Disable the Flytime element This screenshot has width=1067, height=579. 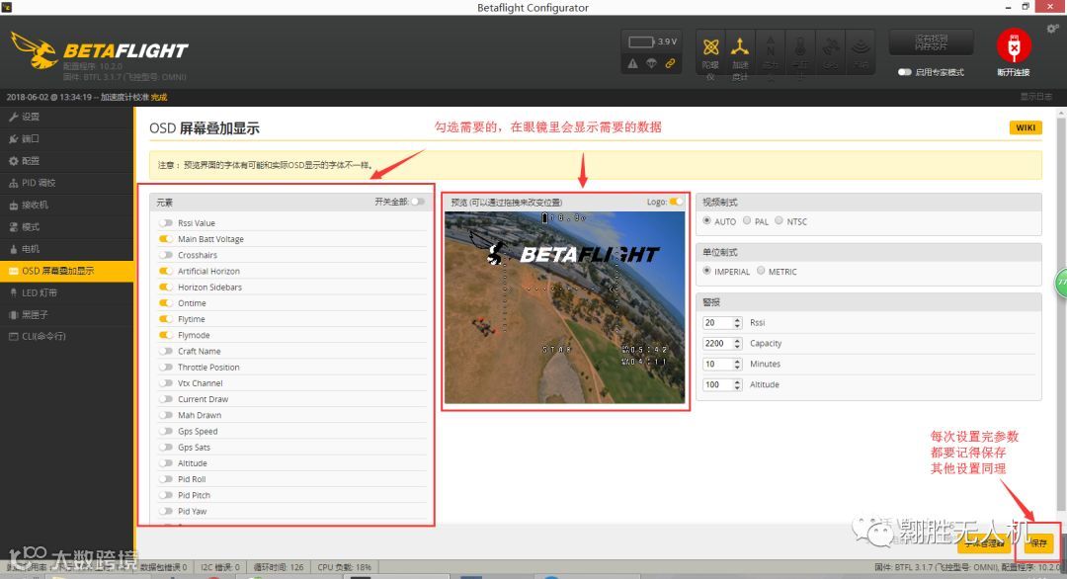[x=166, y=319]
